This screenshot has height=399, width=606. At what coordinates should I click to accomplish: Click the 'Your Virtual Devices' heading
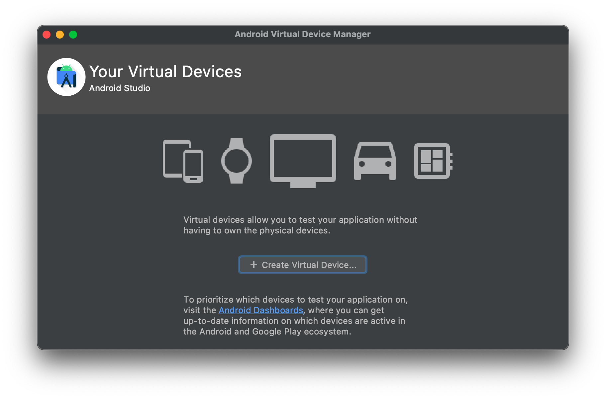(x=165, y=71)
